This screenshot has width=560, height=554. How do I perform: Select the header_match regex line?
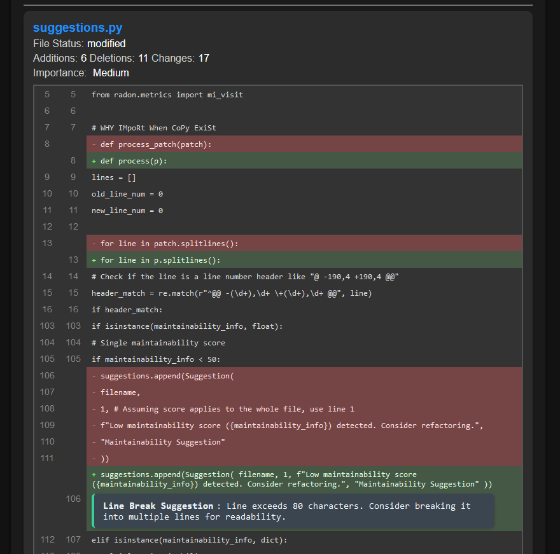(x=232, y=293)
